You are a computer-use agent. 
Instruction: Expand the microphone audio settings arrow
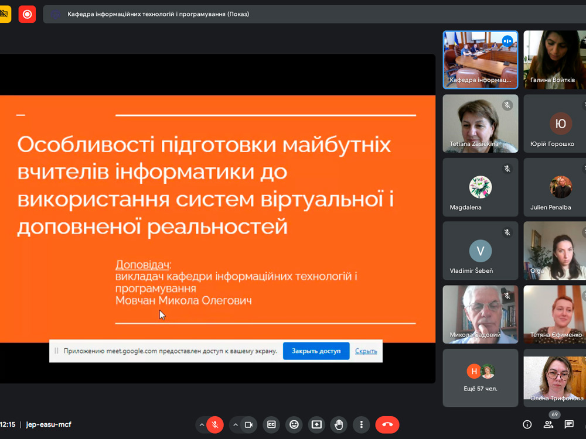(x=202, y=424)
